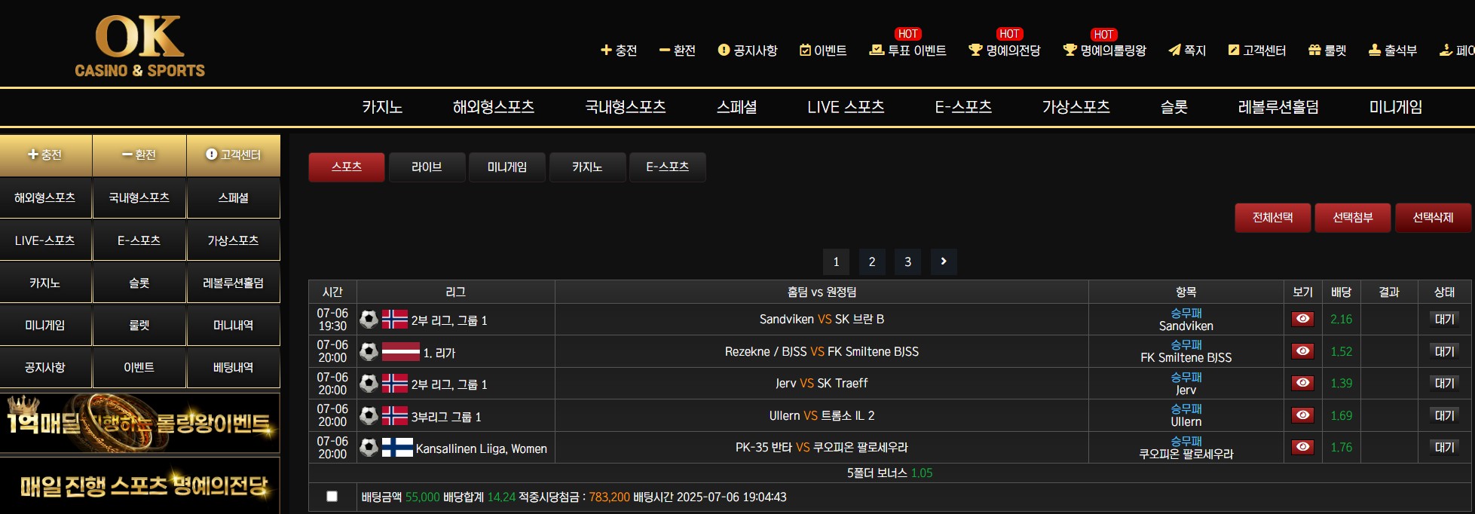Open 쪽지 paper-plane messages
Image resolution: width=1475 pixels, height=514 pixels.
pyautogui.click(x=1187, y=50)
